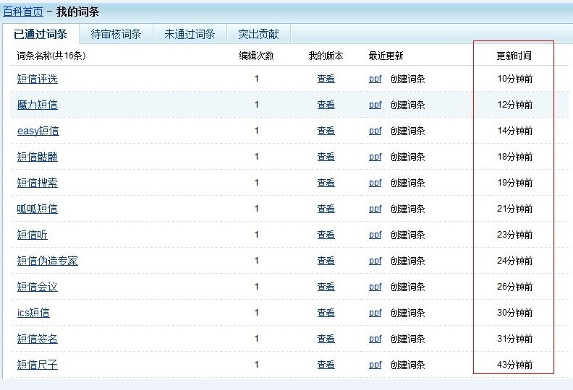Click 查看 in the 短信听 row
573x390 pixels.
pyautogui.click(x=326, y=235)
